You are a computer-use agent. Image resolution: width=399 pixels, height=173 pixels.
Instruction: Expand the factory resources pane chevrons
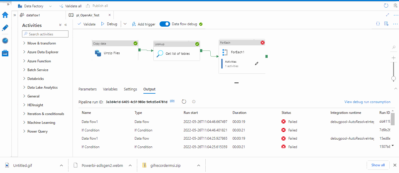tap(14, 15)
